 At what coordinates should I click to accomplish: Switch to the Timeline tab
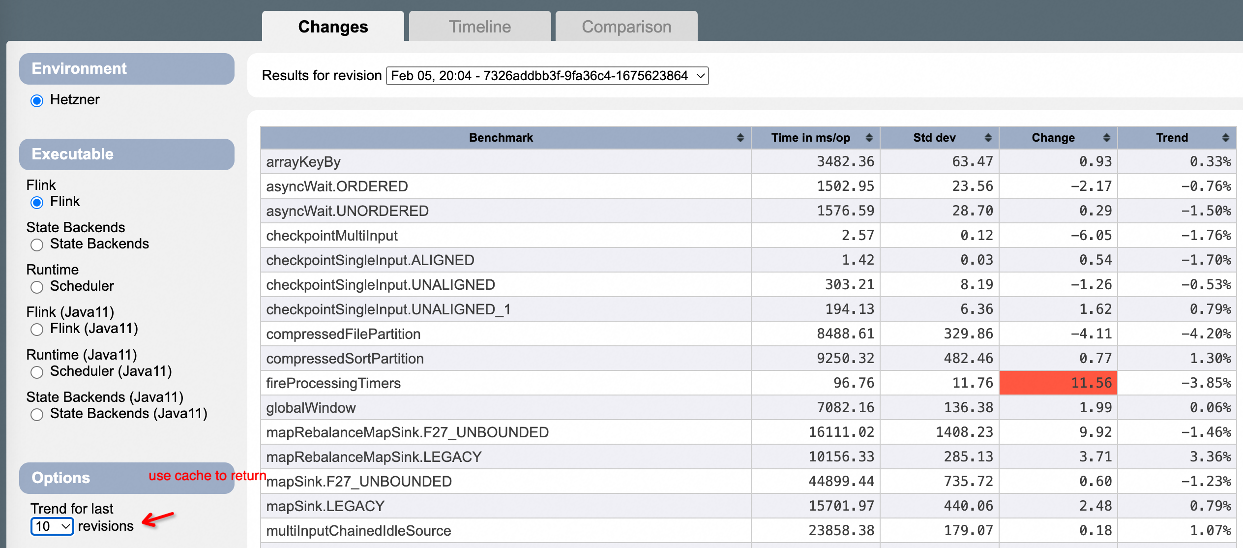click(479, 27)
